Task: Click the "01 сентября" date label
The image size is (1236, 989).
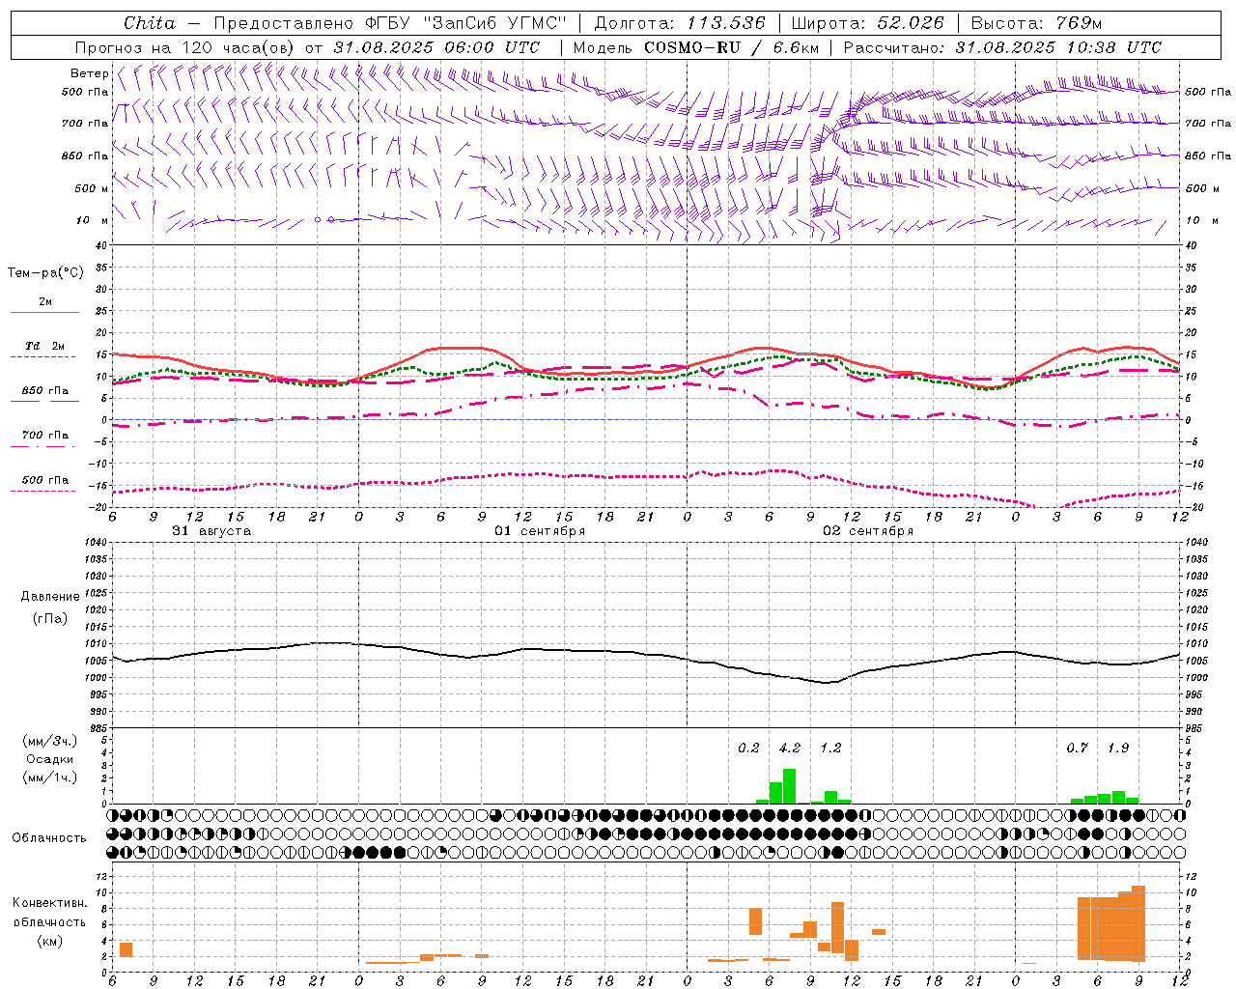Action: 540,531
